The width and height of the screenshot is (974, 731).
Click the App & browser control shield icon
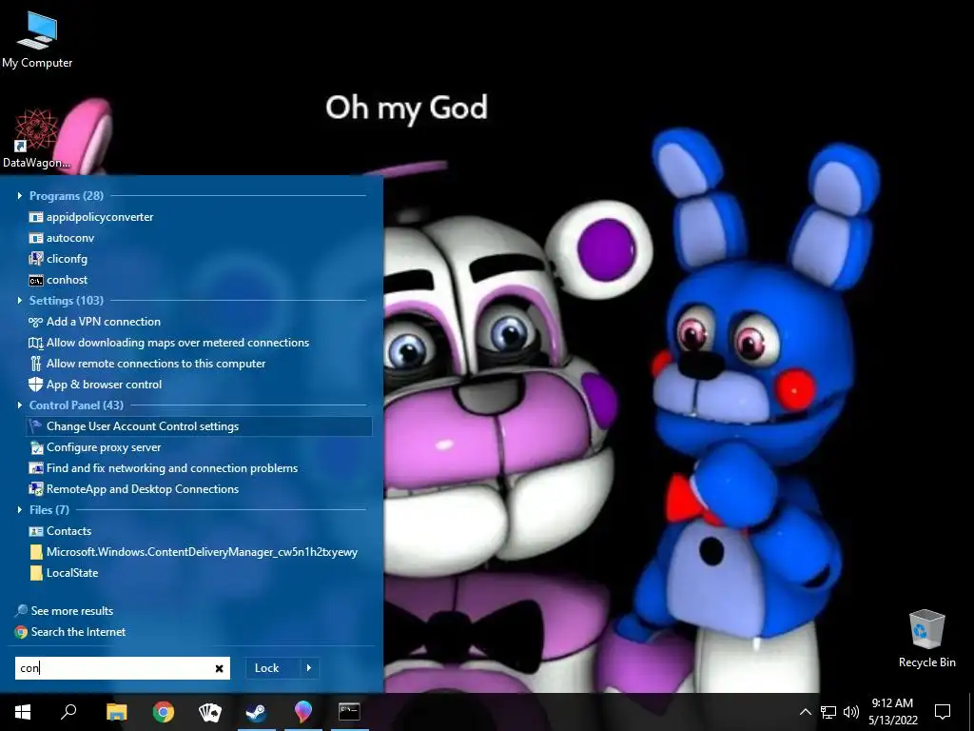tap(36, 385)
